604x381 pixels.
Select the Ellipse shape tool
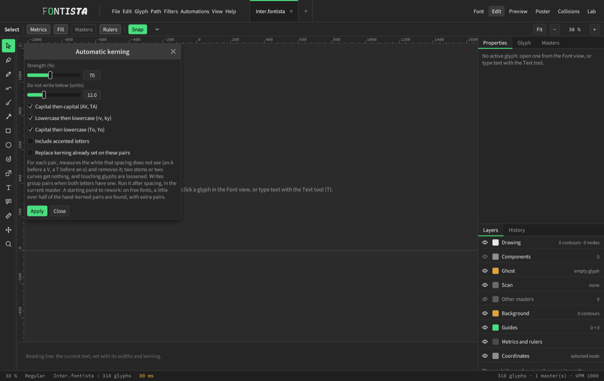pos(8,145)
